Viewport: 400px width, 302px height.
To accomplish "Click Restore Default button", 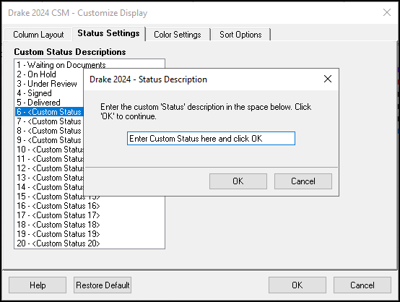I will [103, 285].
